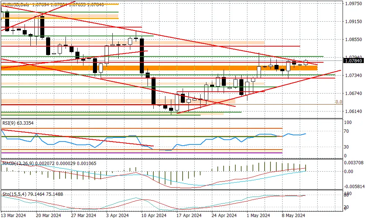Click the 3 Apr 2024 date label
The image size is (366, 220).
click(117, 216)
